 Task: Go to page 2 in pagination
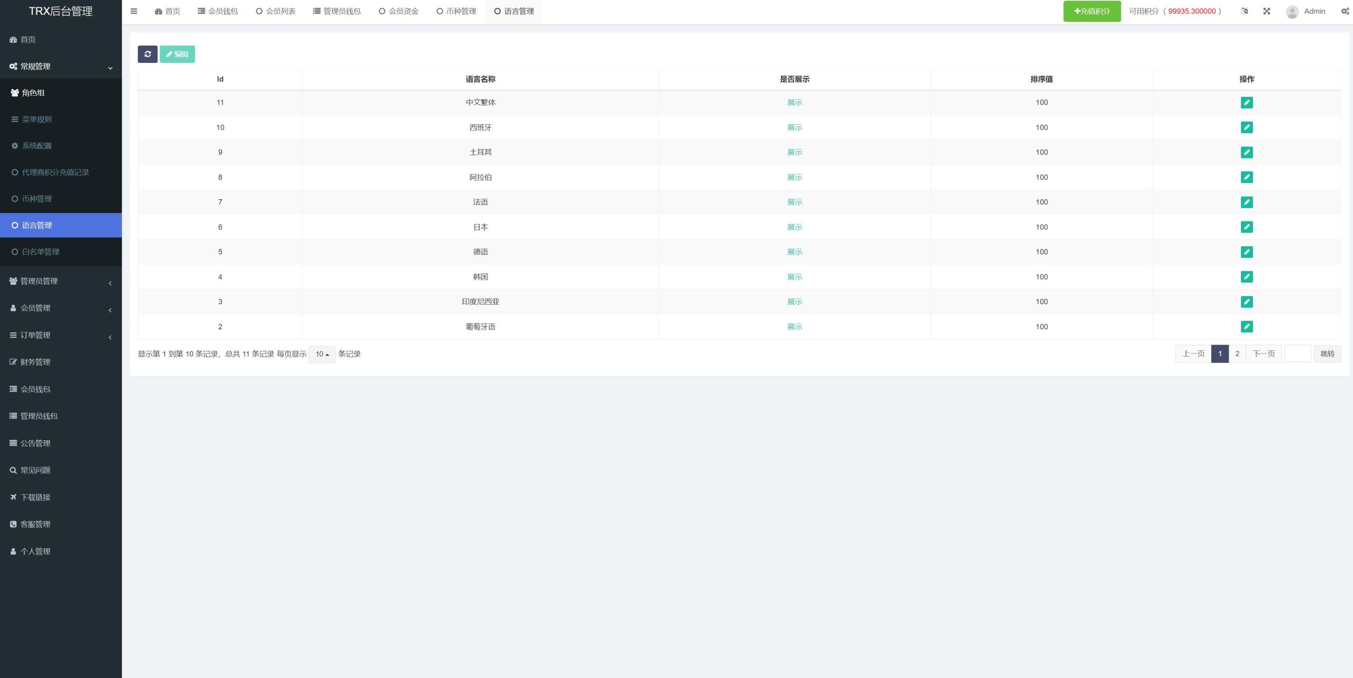pyautogui.click(x=1237, y=354)
